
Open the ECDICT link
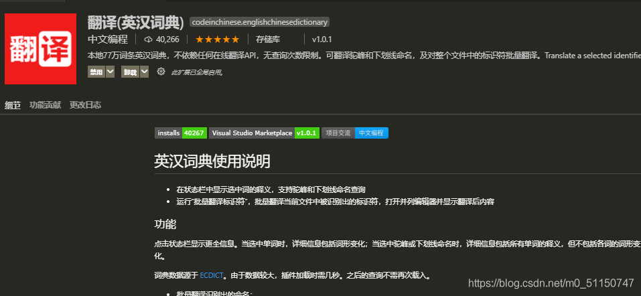coord(212,275)
